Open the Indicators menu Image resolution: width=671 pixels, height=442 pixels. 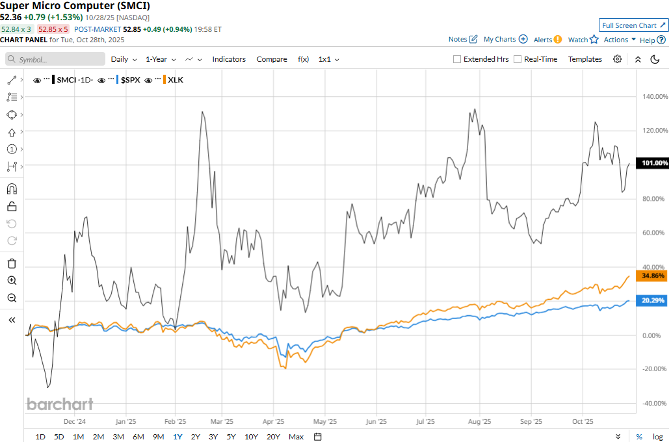point(229,59)
